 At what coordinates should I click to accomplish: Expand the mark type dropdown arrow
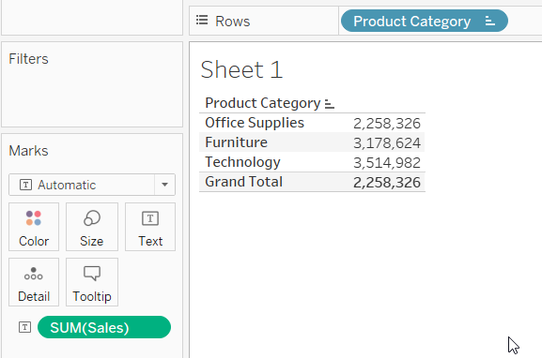coord(165,185)
